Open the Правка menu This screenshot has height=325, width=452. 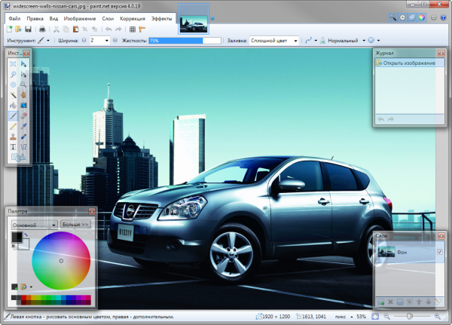pyautogui.click(x=35, y=18)
